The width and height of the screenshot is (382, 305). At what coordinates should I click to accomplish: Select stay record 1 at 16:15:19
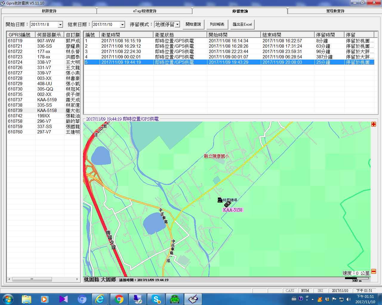click(229, 41)
